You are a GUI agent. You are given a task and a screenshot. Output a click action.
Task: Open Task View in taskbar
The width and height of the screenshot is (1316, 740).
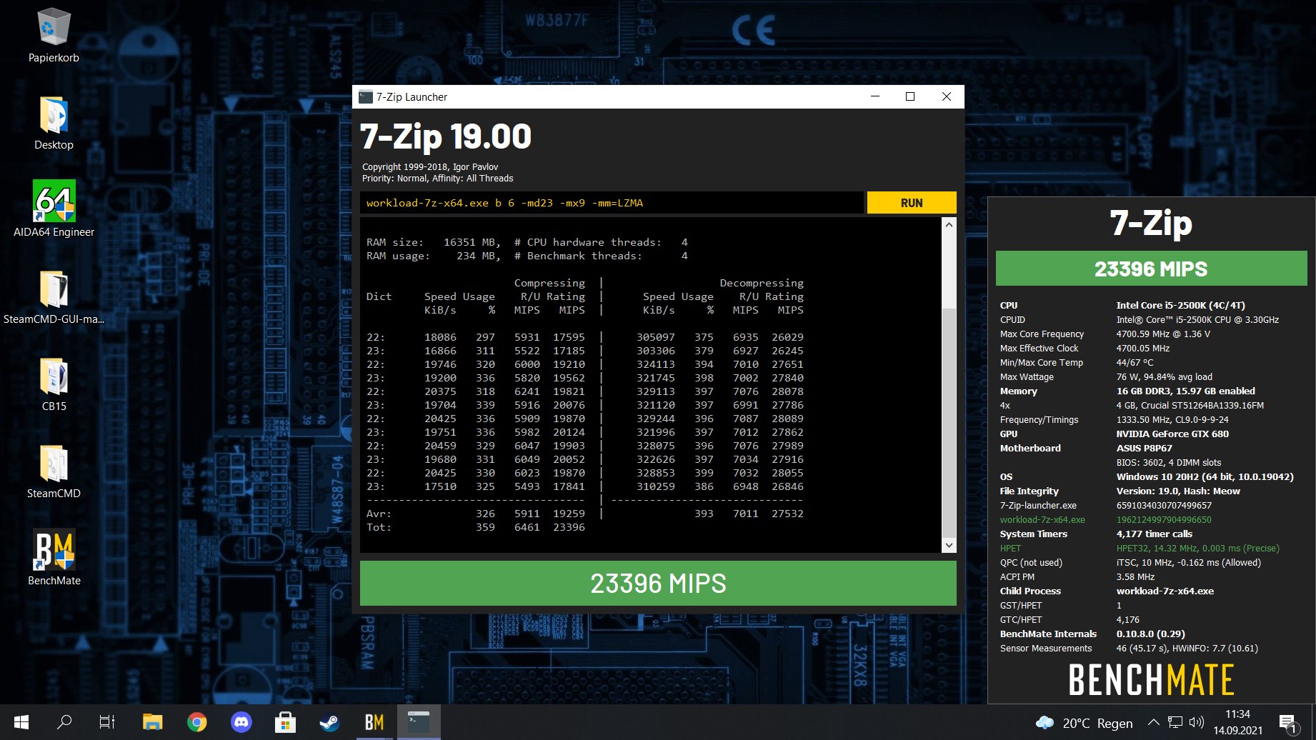point(107,722)
